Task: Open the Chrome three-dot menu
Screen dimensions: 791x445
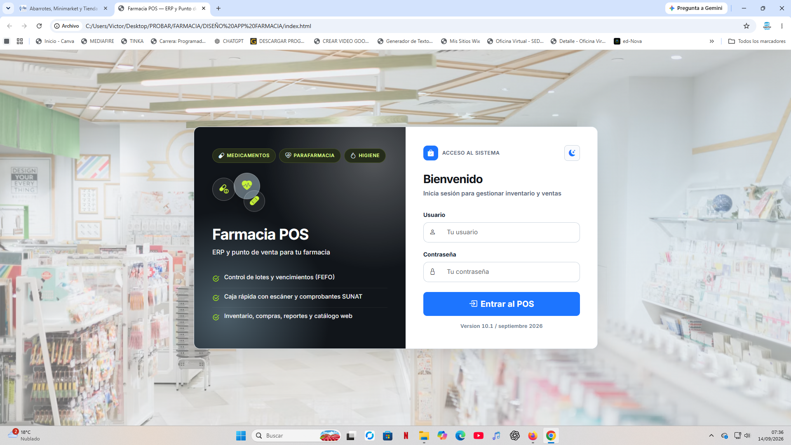Action: tap(782, 26)
